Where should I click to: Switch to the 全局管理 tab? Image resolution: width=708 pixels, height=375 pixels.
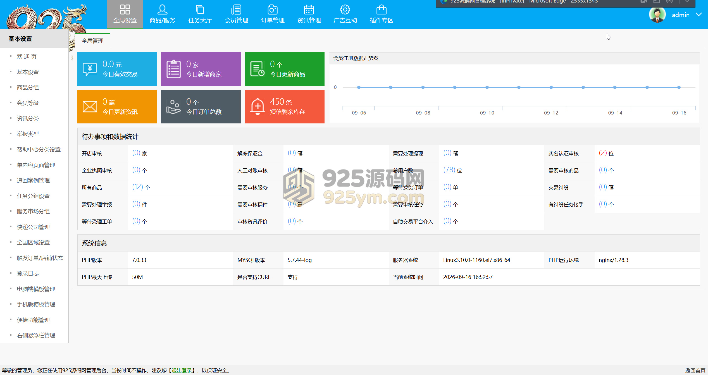[x=92, y=41]
